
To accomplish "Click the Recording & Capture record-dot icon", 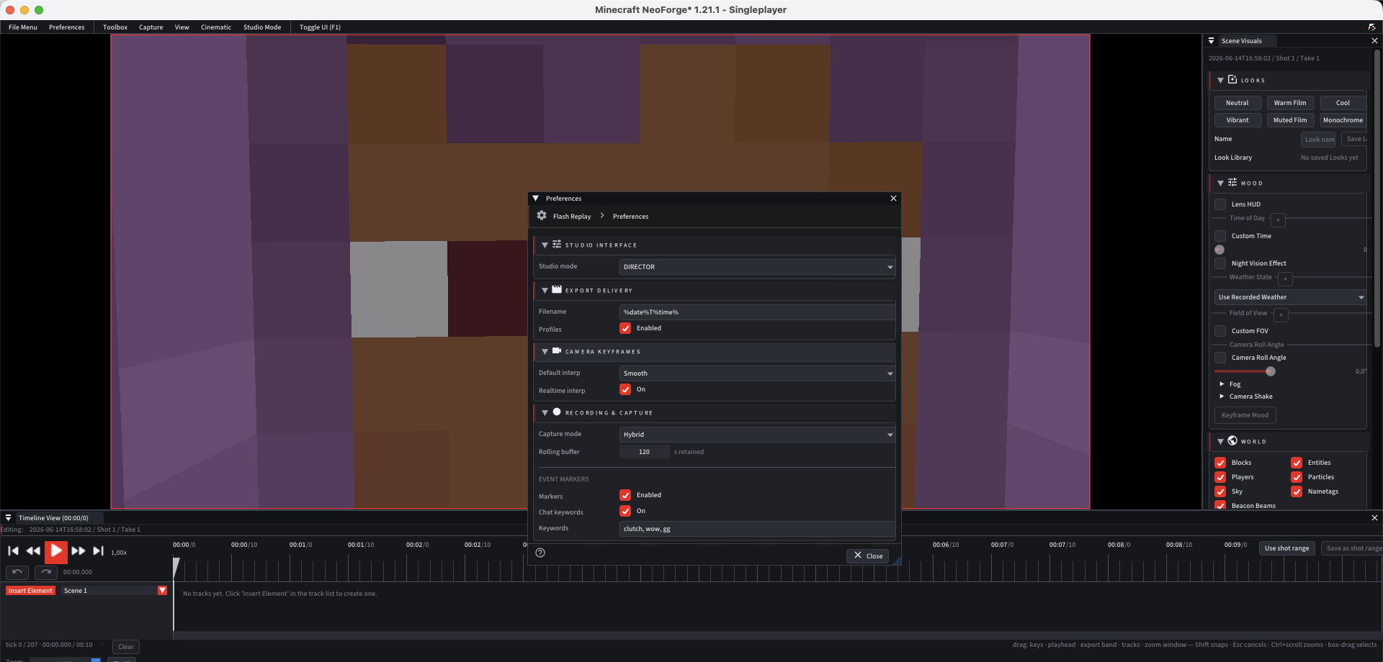I will (x=557, y=412).
